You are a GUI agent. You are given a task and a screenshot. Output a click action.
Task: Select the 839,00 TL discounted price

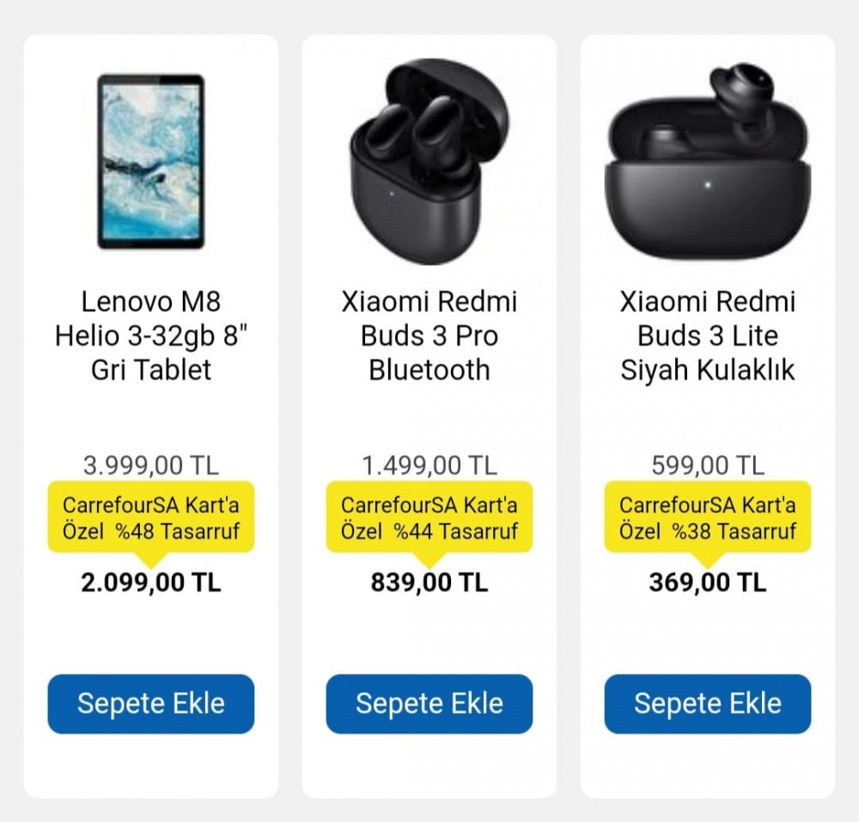(x=429, y=582)
